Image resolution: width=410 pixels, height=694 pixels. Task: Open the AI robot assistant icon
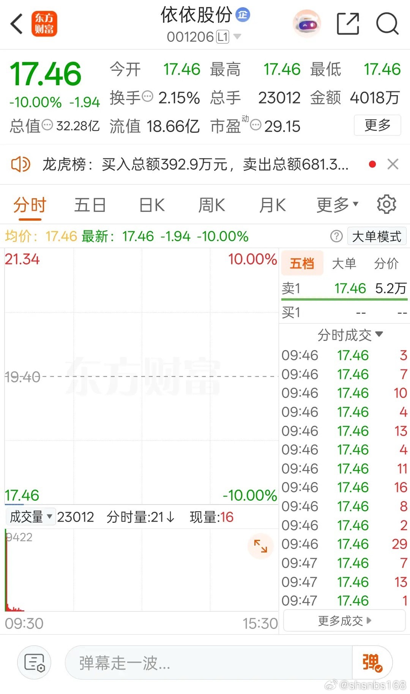(306, 24)
